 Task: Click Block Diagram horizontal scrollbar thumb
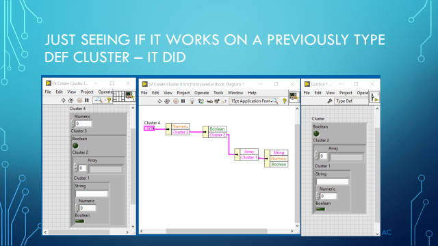(216, 231)
